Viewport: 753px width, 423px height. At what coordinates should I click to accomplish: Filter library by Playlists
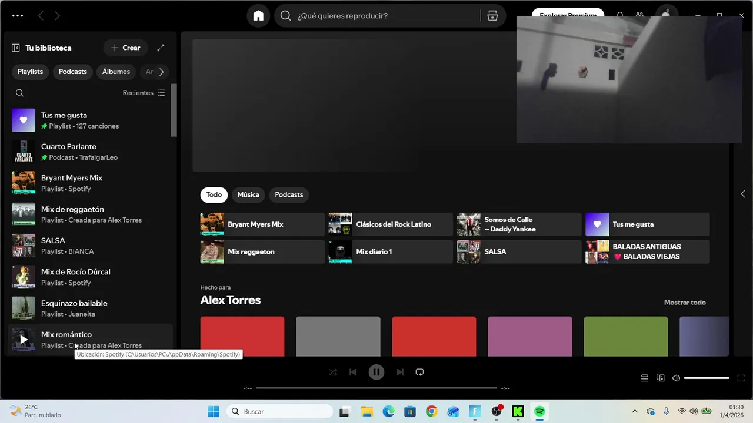(30, 72)
